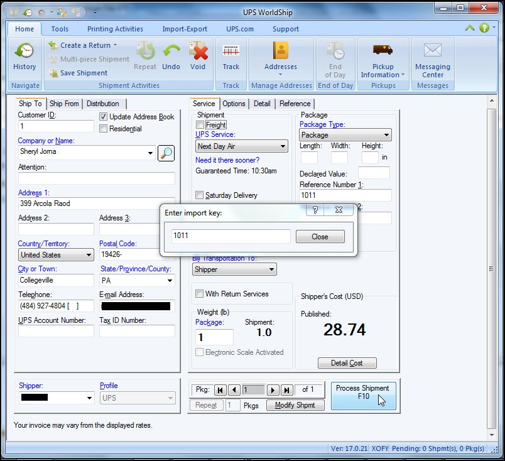The image size is (505, 461).
Task: Click the import key input field
Action: (231, 236)
